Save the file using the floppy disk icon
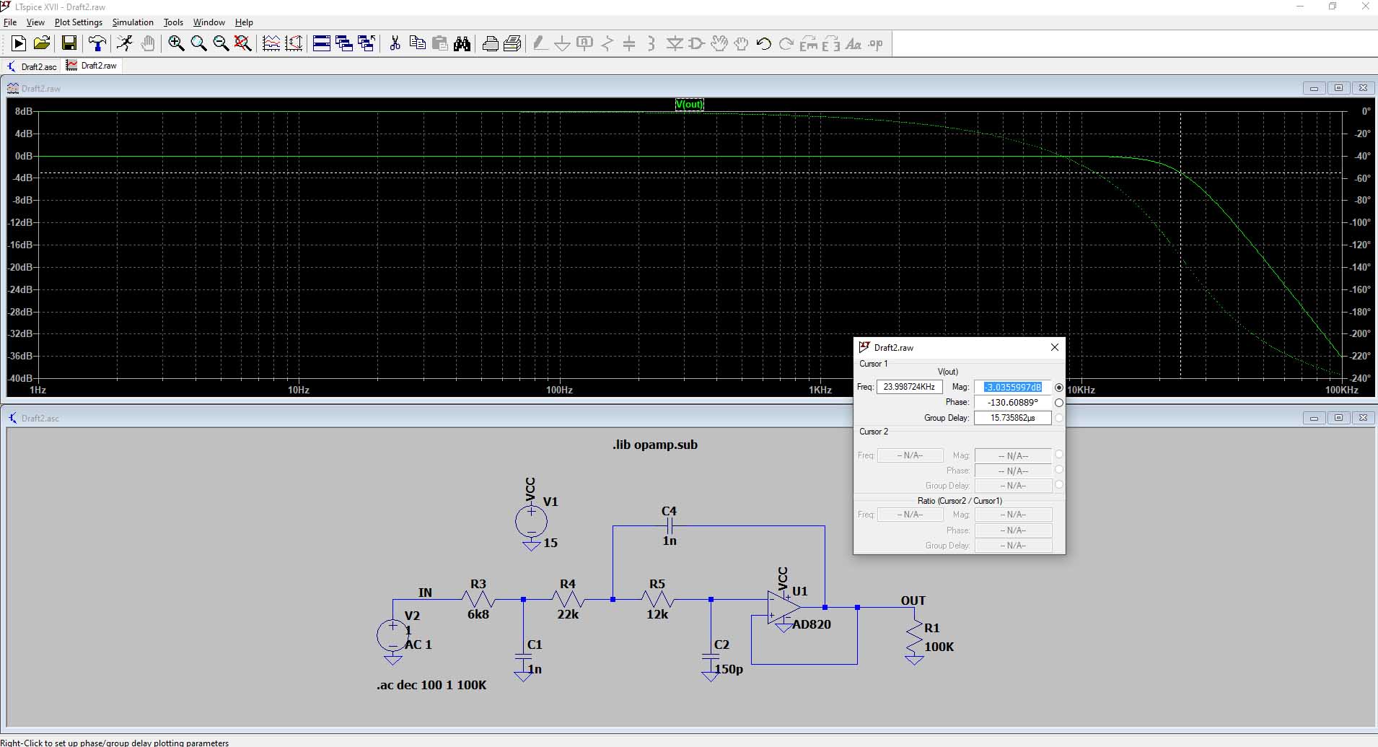 (69, 44)
